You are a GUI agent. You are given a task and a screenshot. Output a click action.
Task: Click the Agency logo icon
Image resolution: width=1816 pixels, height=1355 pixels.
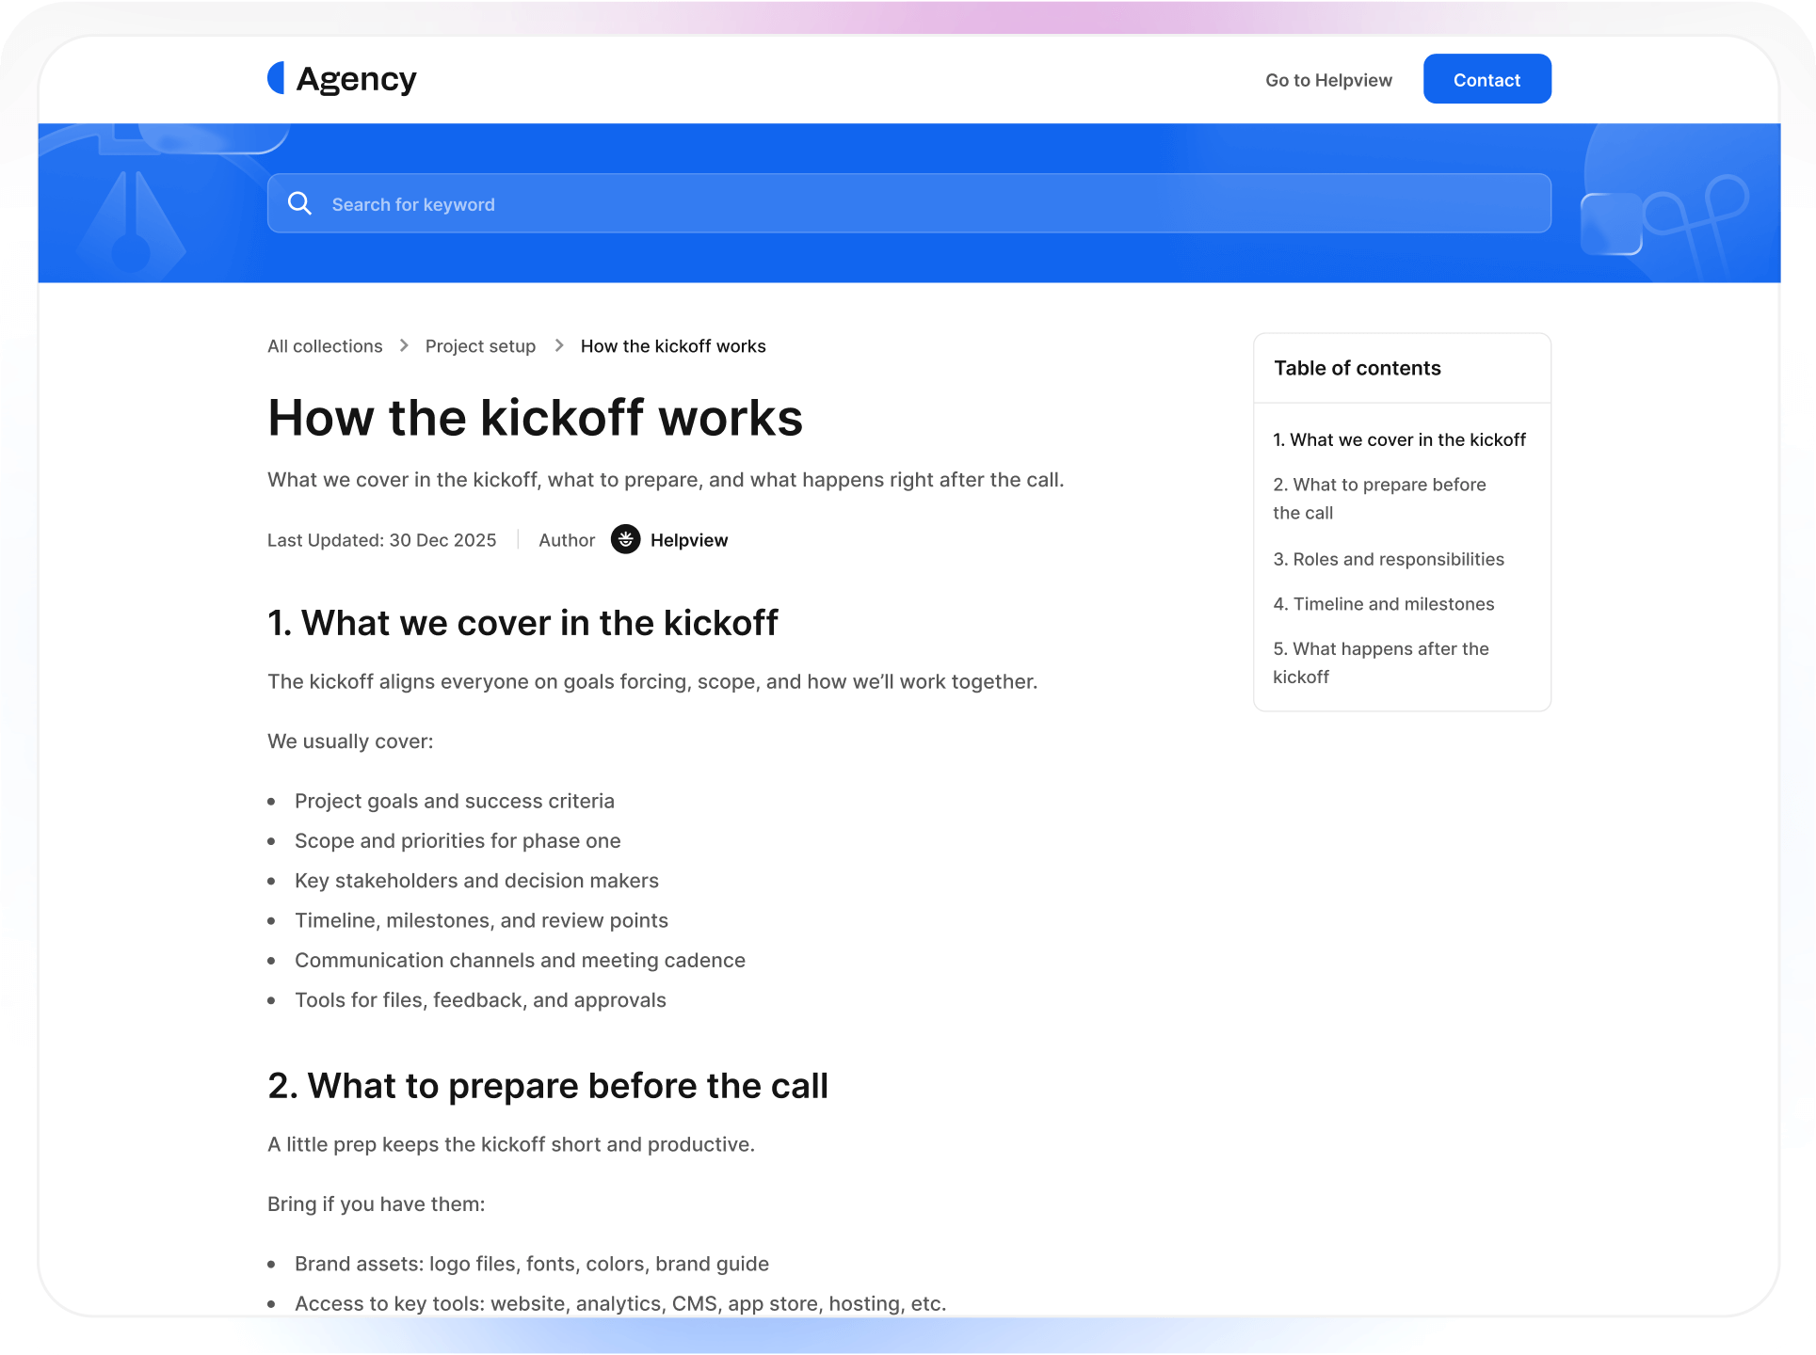pos(278,78)
